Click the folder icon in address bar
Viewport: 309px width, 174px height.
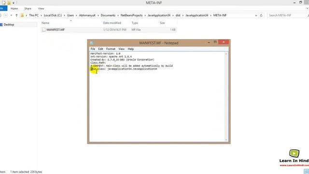[x=22, y=15]
